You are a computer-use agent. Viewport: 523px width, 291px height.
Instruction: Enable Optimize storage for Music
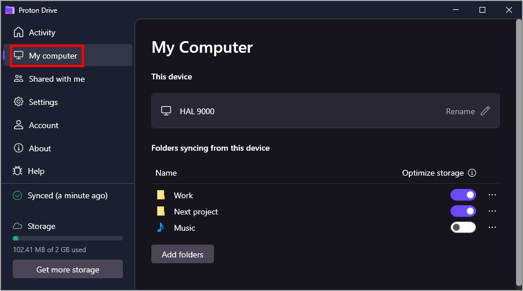pos(463,227)
